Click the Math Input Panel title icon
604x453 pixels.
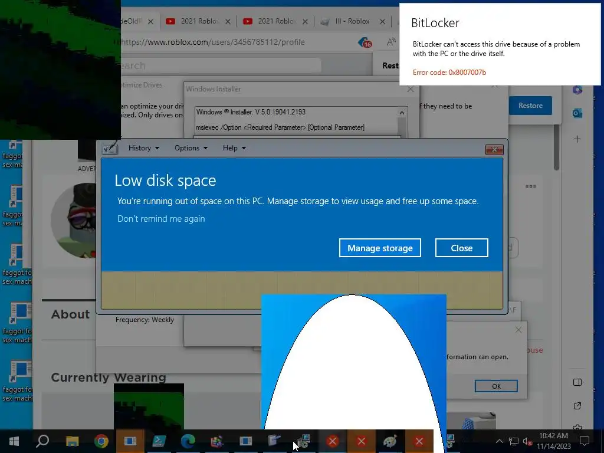[x=109, y=148]
